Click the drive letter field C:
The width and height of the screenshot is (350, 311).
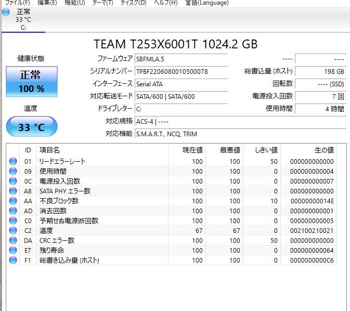(182, 109)
